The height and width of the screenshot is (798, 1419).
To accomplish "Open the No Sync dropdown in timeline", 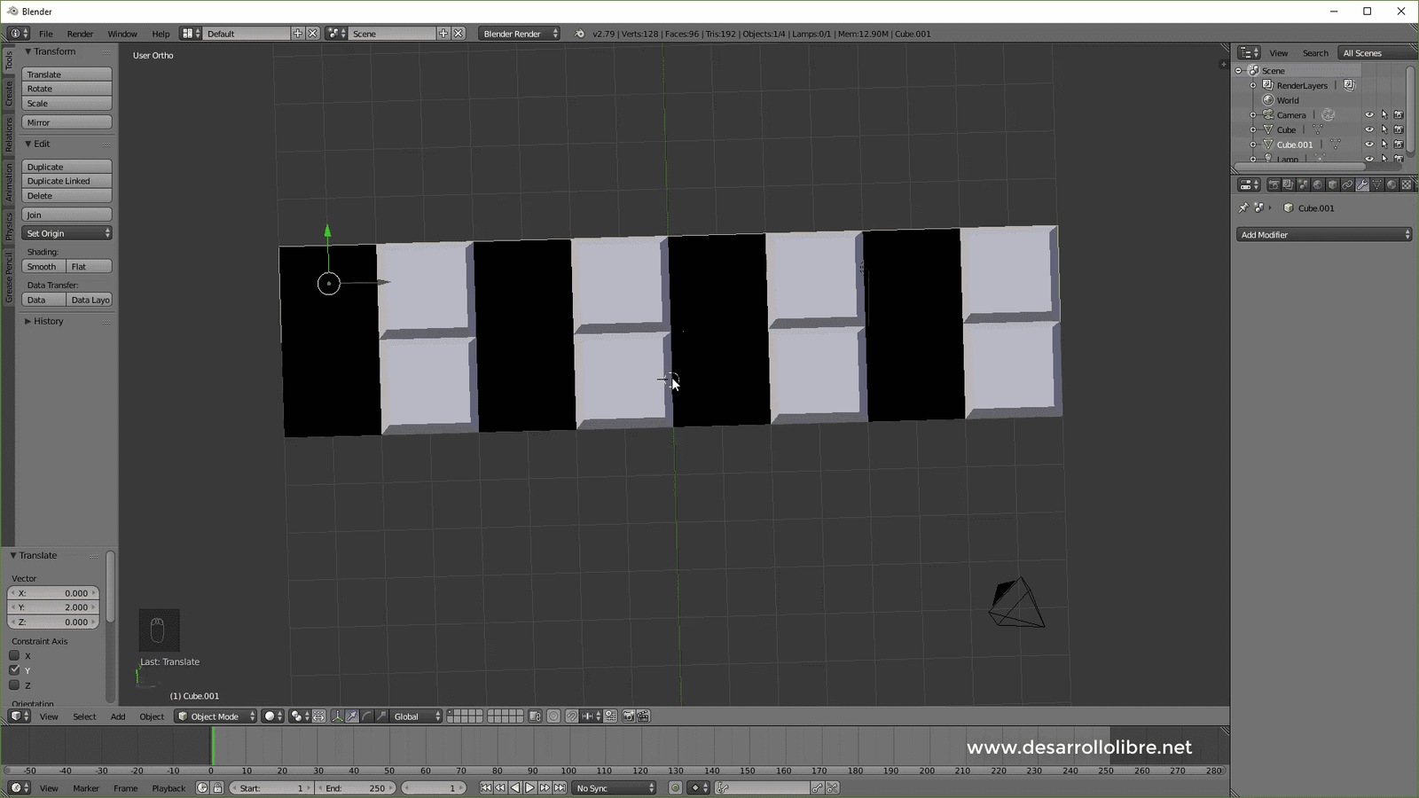I will click(x=614, y=788).
